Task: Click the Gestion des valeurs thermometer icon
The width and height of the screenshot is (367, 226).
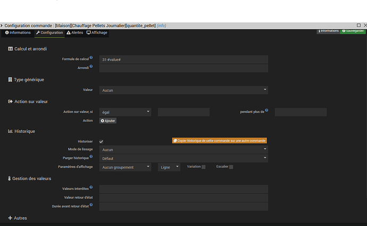Action: pos(10,179)
